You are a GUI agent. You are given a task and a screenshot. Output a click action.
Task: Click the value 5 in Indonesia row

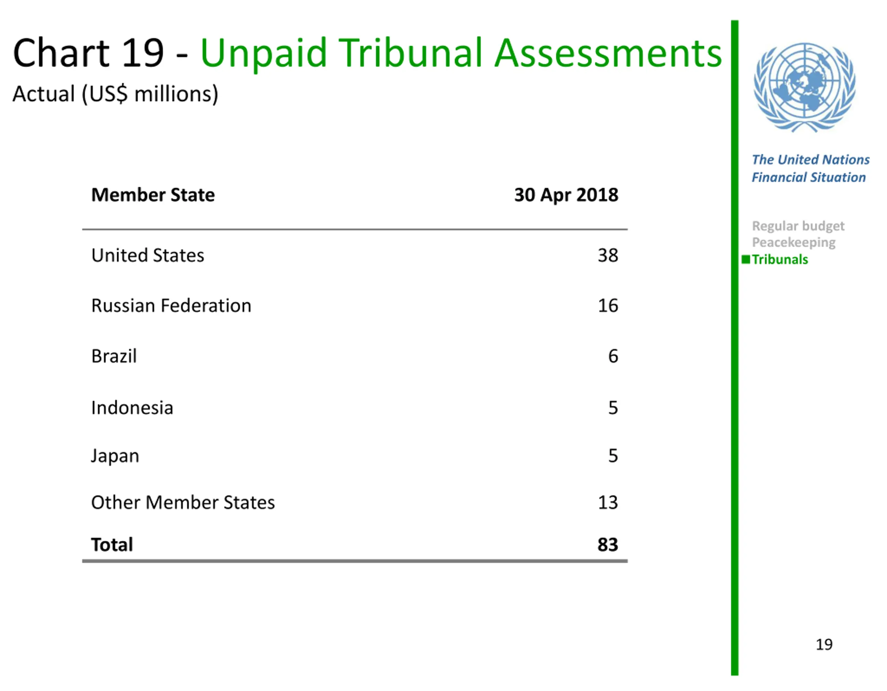613,408
